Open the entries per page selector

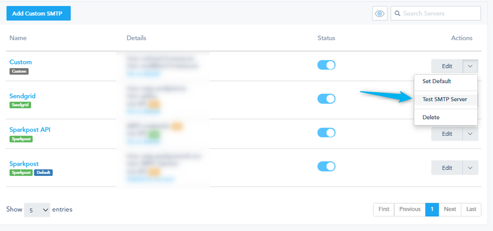click(x=37, y=210)
